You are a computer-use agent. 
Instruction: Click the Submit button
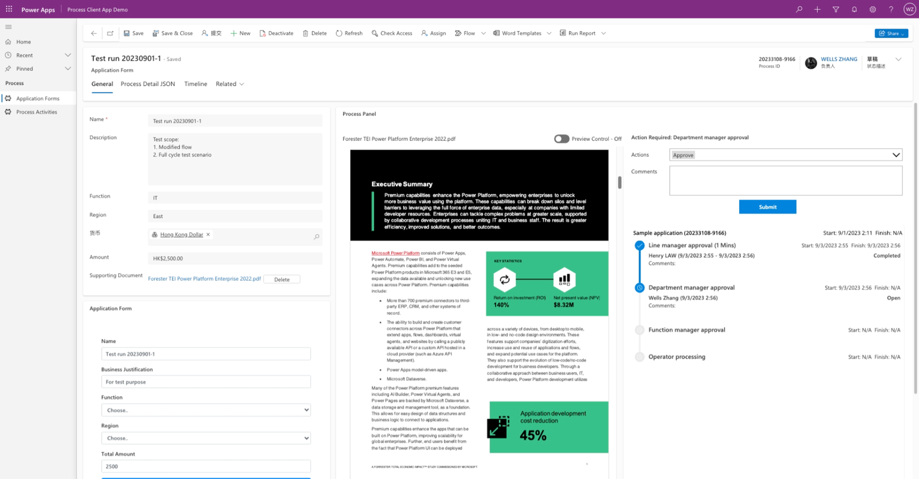point(767,206)
